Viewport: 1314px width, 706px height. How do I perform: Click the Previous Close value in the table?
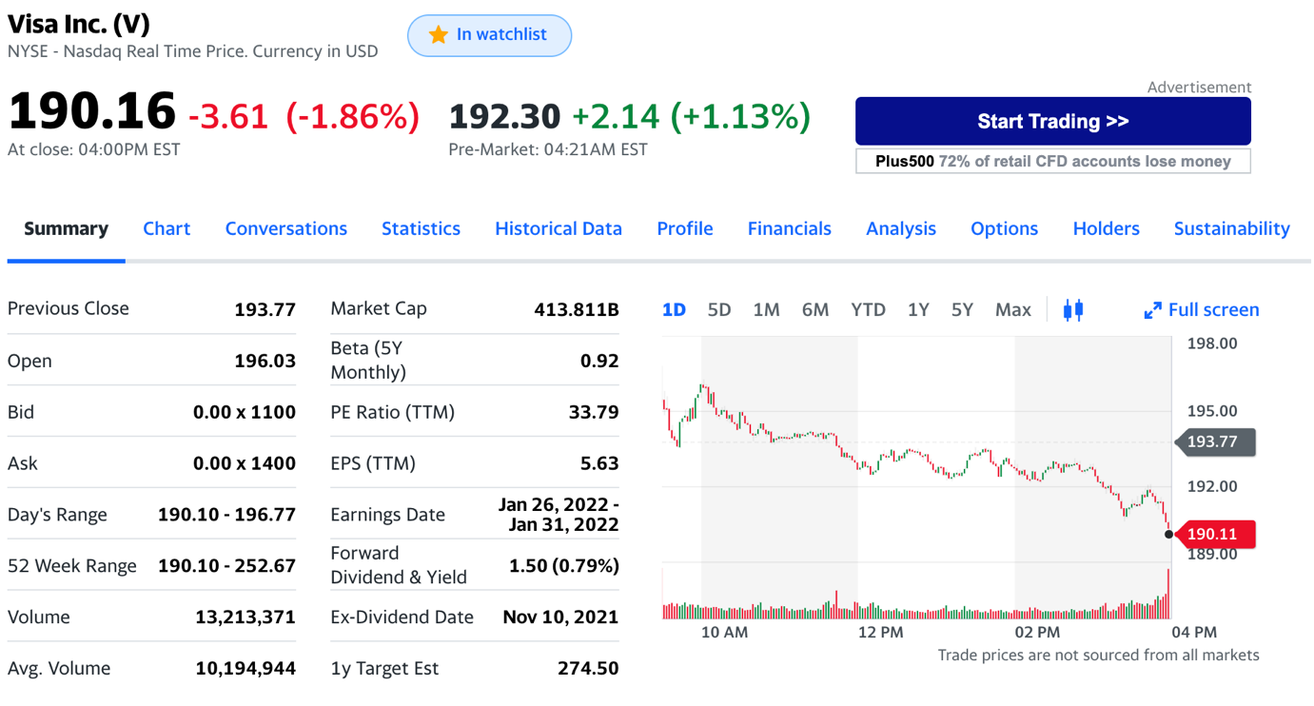[x=265, y=309]
